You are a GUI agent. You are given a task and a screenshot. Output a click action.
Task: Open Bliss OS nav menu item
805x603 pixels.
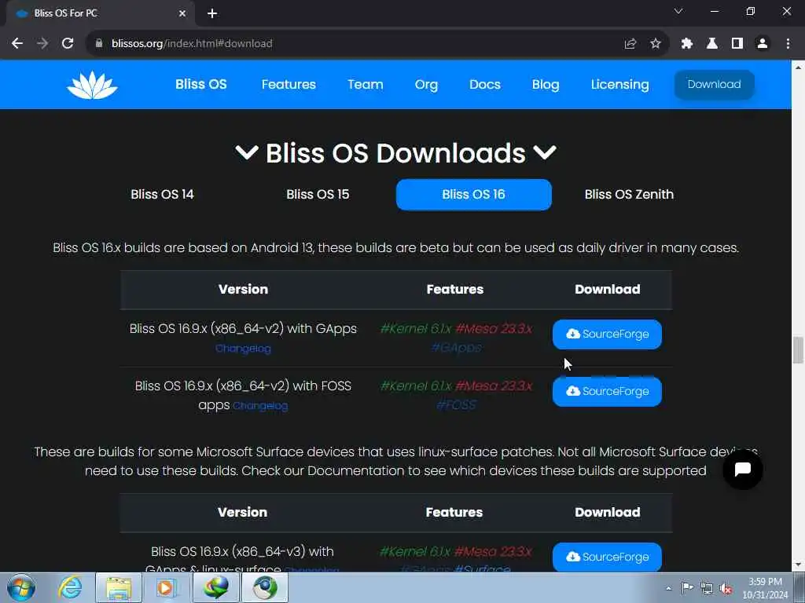(201, 84)
